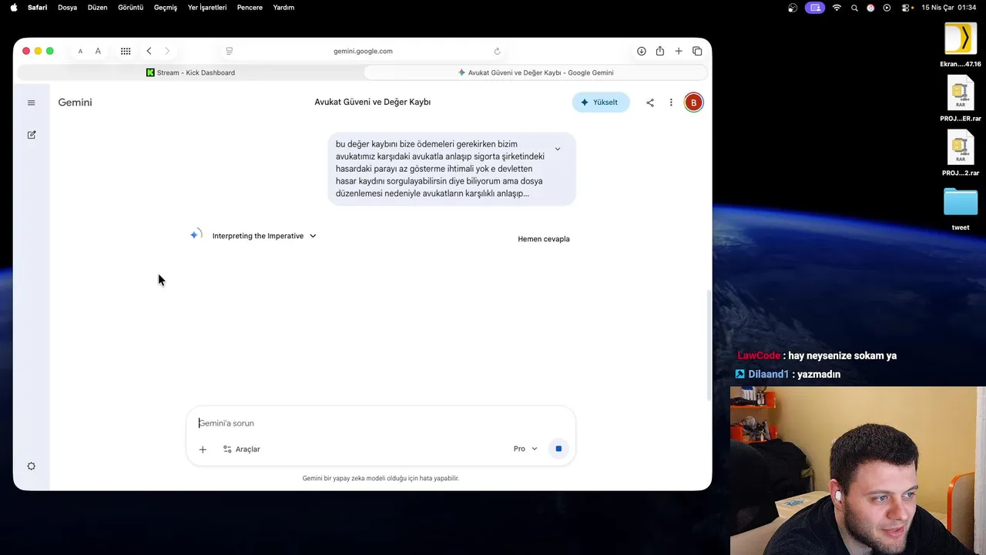Image resolution: width=986 pixels, height=555 pixels.
Task: Open Safari menu in menu bar
Action: pyautogui.click(x=37, y=8)
